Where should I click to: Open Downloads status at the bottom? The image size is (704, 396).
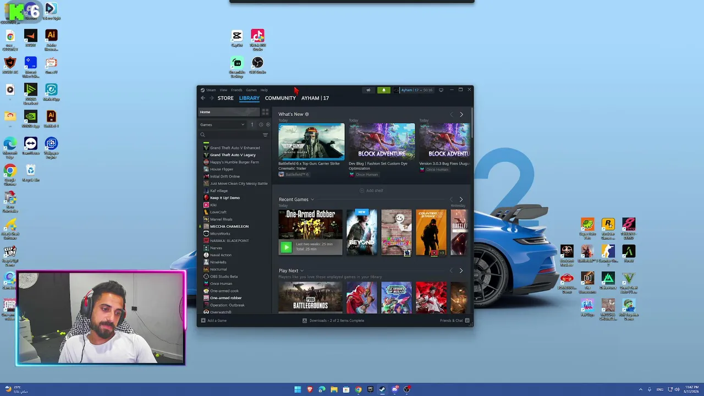pos(333,321)
